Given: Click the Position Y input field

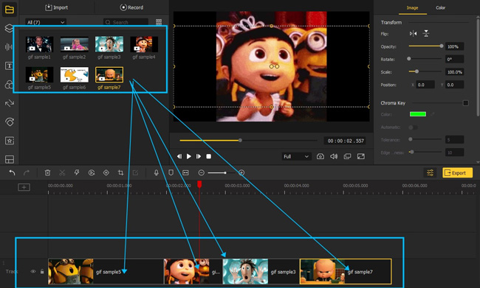Looking at the screenshot, I should coord(454,85).
